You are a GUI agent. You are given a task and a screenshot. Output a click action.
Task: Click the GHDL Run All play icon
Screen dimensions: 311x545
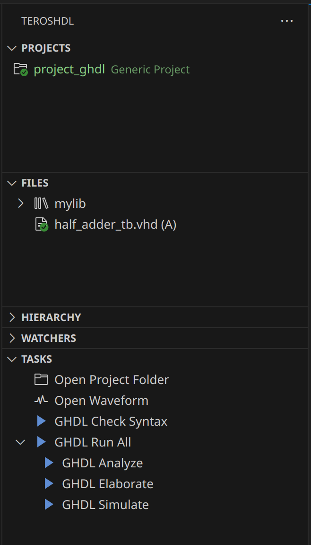click(42, 442)
